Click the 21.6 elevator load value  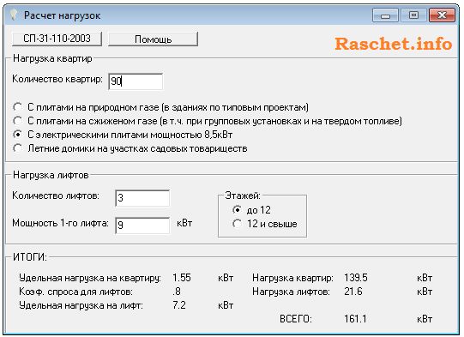point(353,292)
